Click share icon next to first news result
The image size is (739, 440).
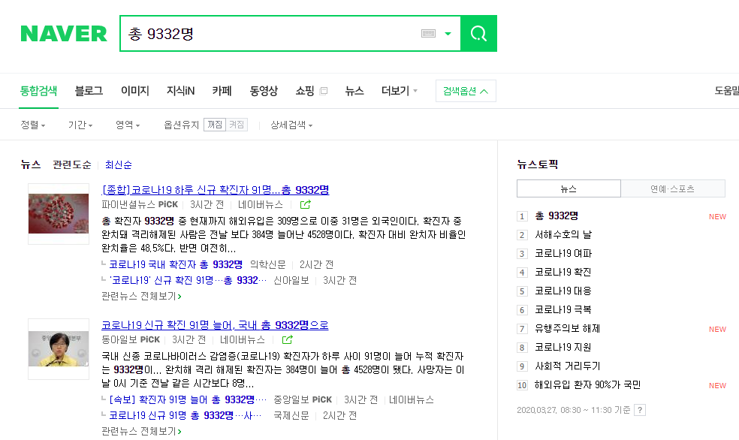[x=305, y=204]
